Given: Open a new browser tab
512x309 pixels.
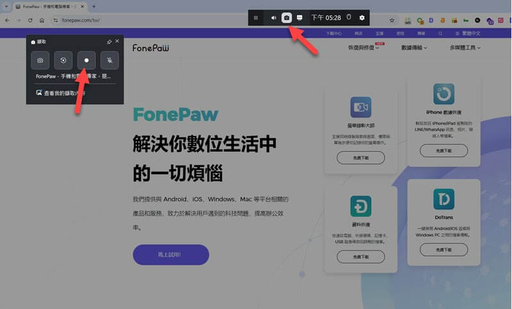Looking at the screenshot, I should [93, 6].
